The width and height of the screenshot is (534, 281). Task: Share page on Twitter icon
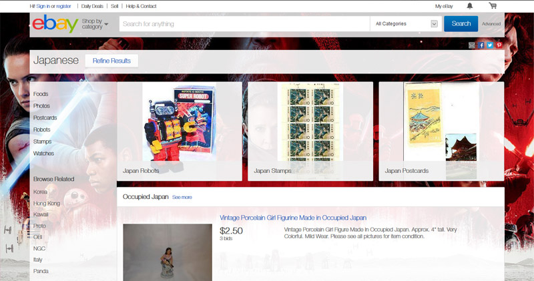point(490,45)
